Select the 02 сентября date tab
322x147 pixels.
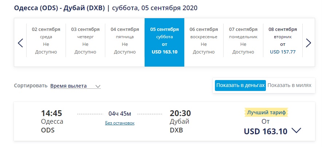click(x=46, y=40)
